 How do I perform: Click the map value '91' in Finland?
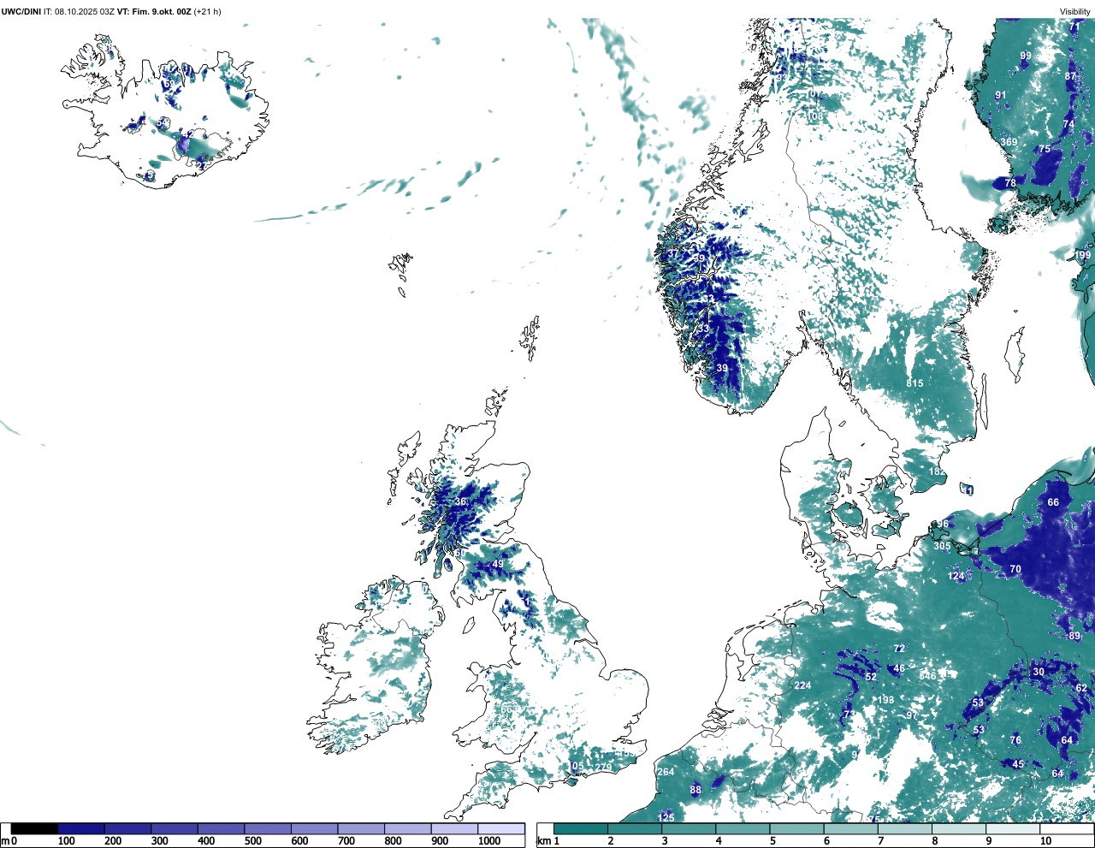1000,95
